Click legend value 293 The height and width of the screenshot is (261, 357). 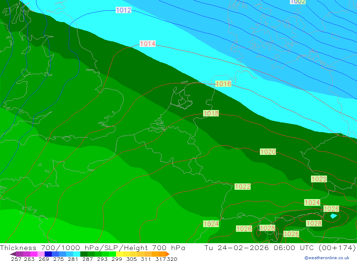[102, 259]
